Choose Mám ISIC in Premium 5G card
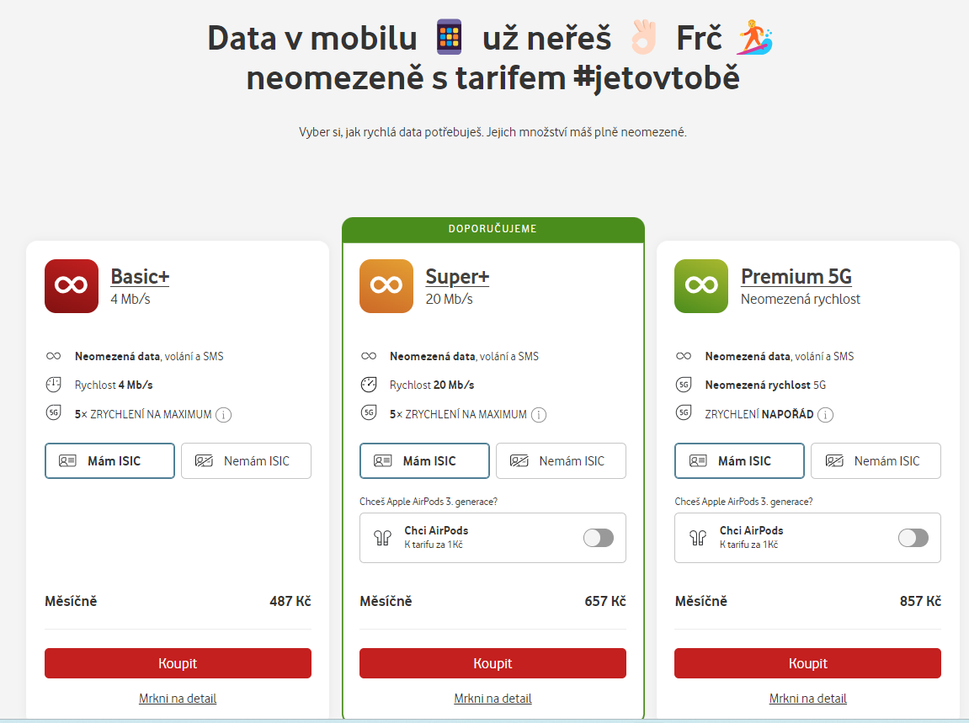Image resolution: width=969 pixels, height=723 pixels. [739, 461]
